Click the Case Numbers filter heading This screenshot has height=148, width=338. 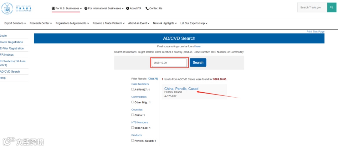click(140, 84)
